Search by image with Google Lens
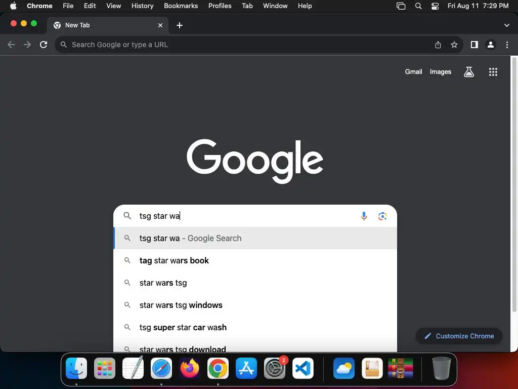The height and width of the screenshot is (389, 518). [382, 216]
